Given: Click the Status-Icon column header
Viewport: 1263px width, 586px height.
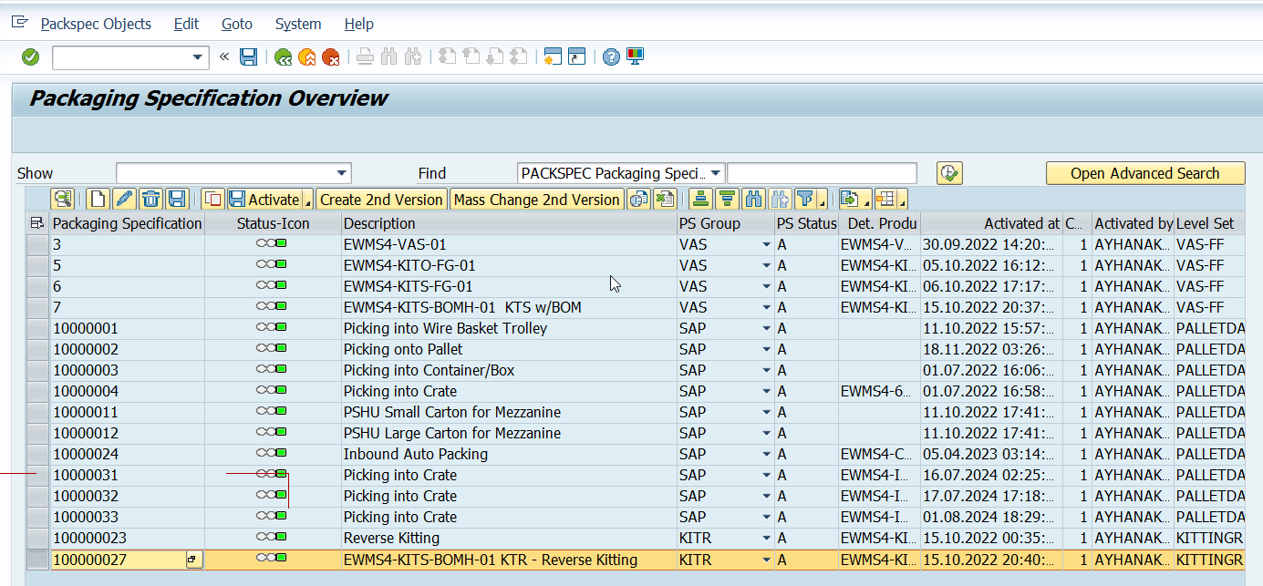Looking at the screenshot, I should (x=273, y=223).
